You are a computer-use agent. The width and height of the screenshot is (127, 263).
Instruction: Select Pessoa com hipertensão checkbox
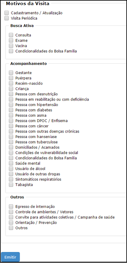[11, 105]
